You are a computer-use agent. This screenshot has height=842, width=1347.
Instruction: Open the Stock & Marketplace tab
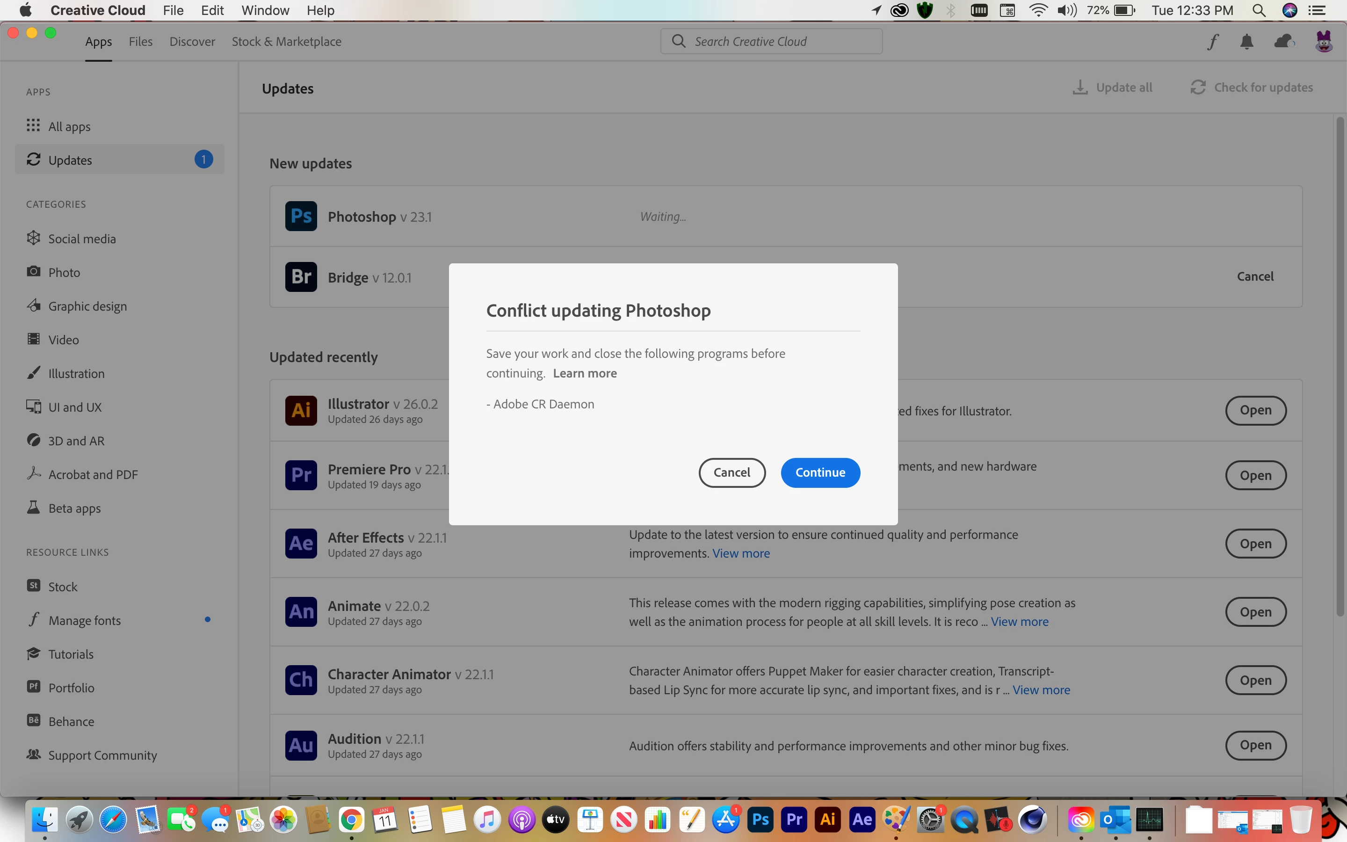pyautogui.click(x=286, y=42)
